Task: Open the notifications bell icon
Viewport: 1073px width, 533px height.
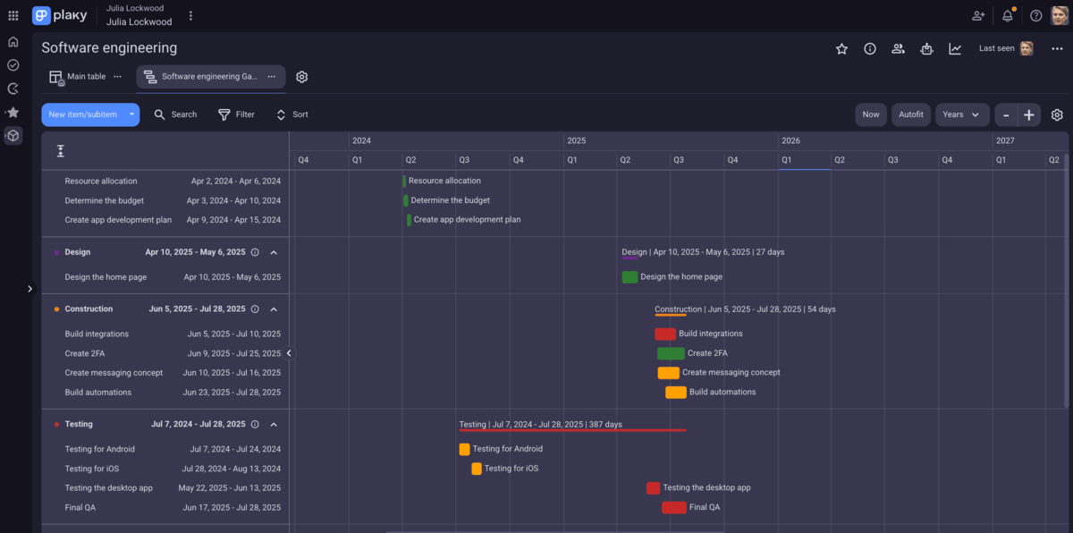Action: click(x=1007, y=15)
